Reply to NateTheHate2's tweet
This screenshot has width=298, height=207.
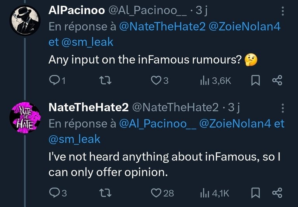click(x=58, y=193)
